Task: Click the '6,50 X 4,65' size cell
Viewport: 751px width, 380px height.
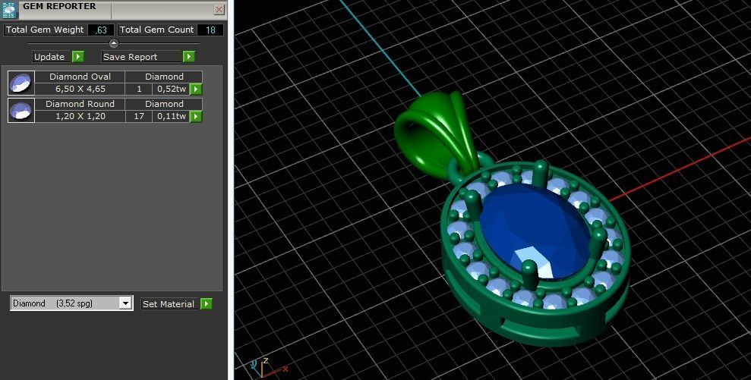Action: coord(80,89)
